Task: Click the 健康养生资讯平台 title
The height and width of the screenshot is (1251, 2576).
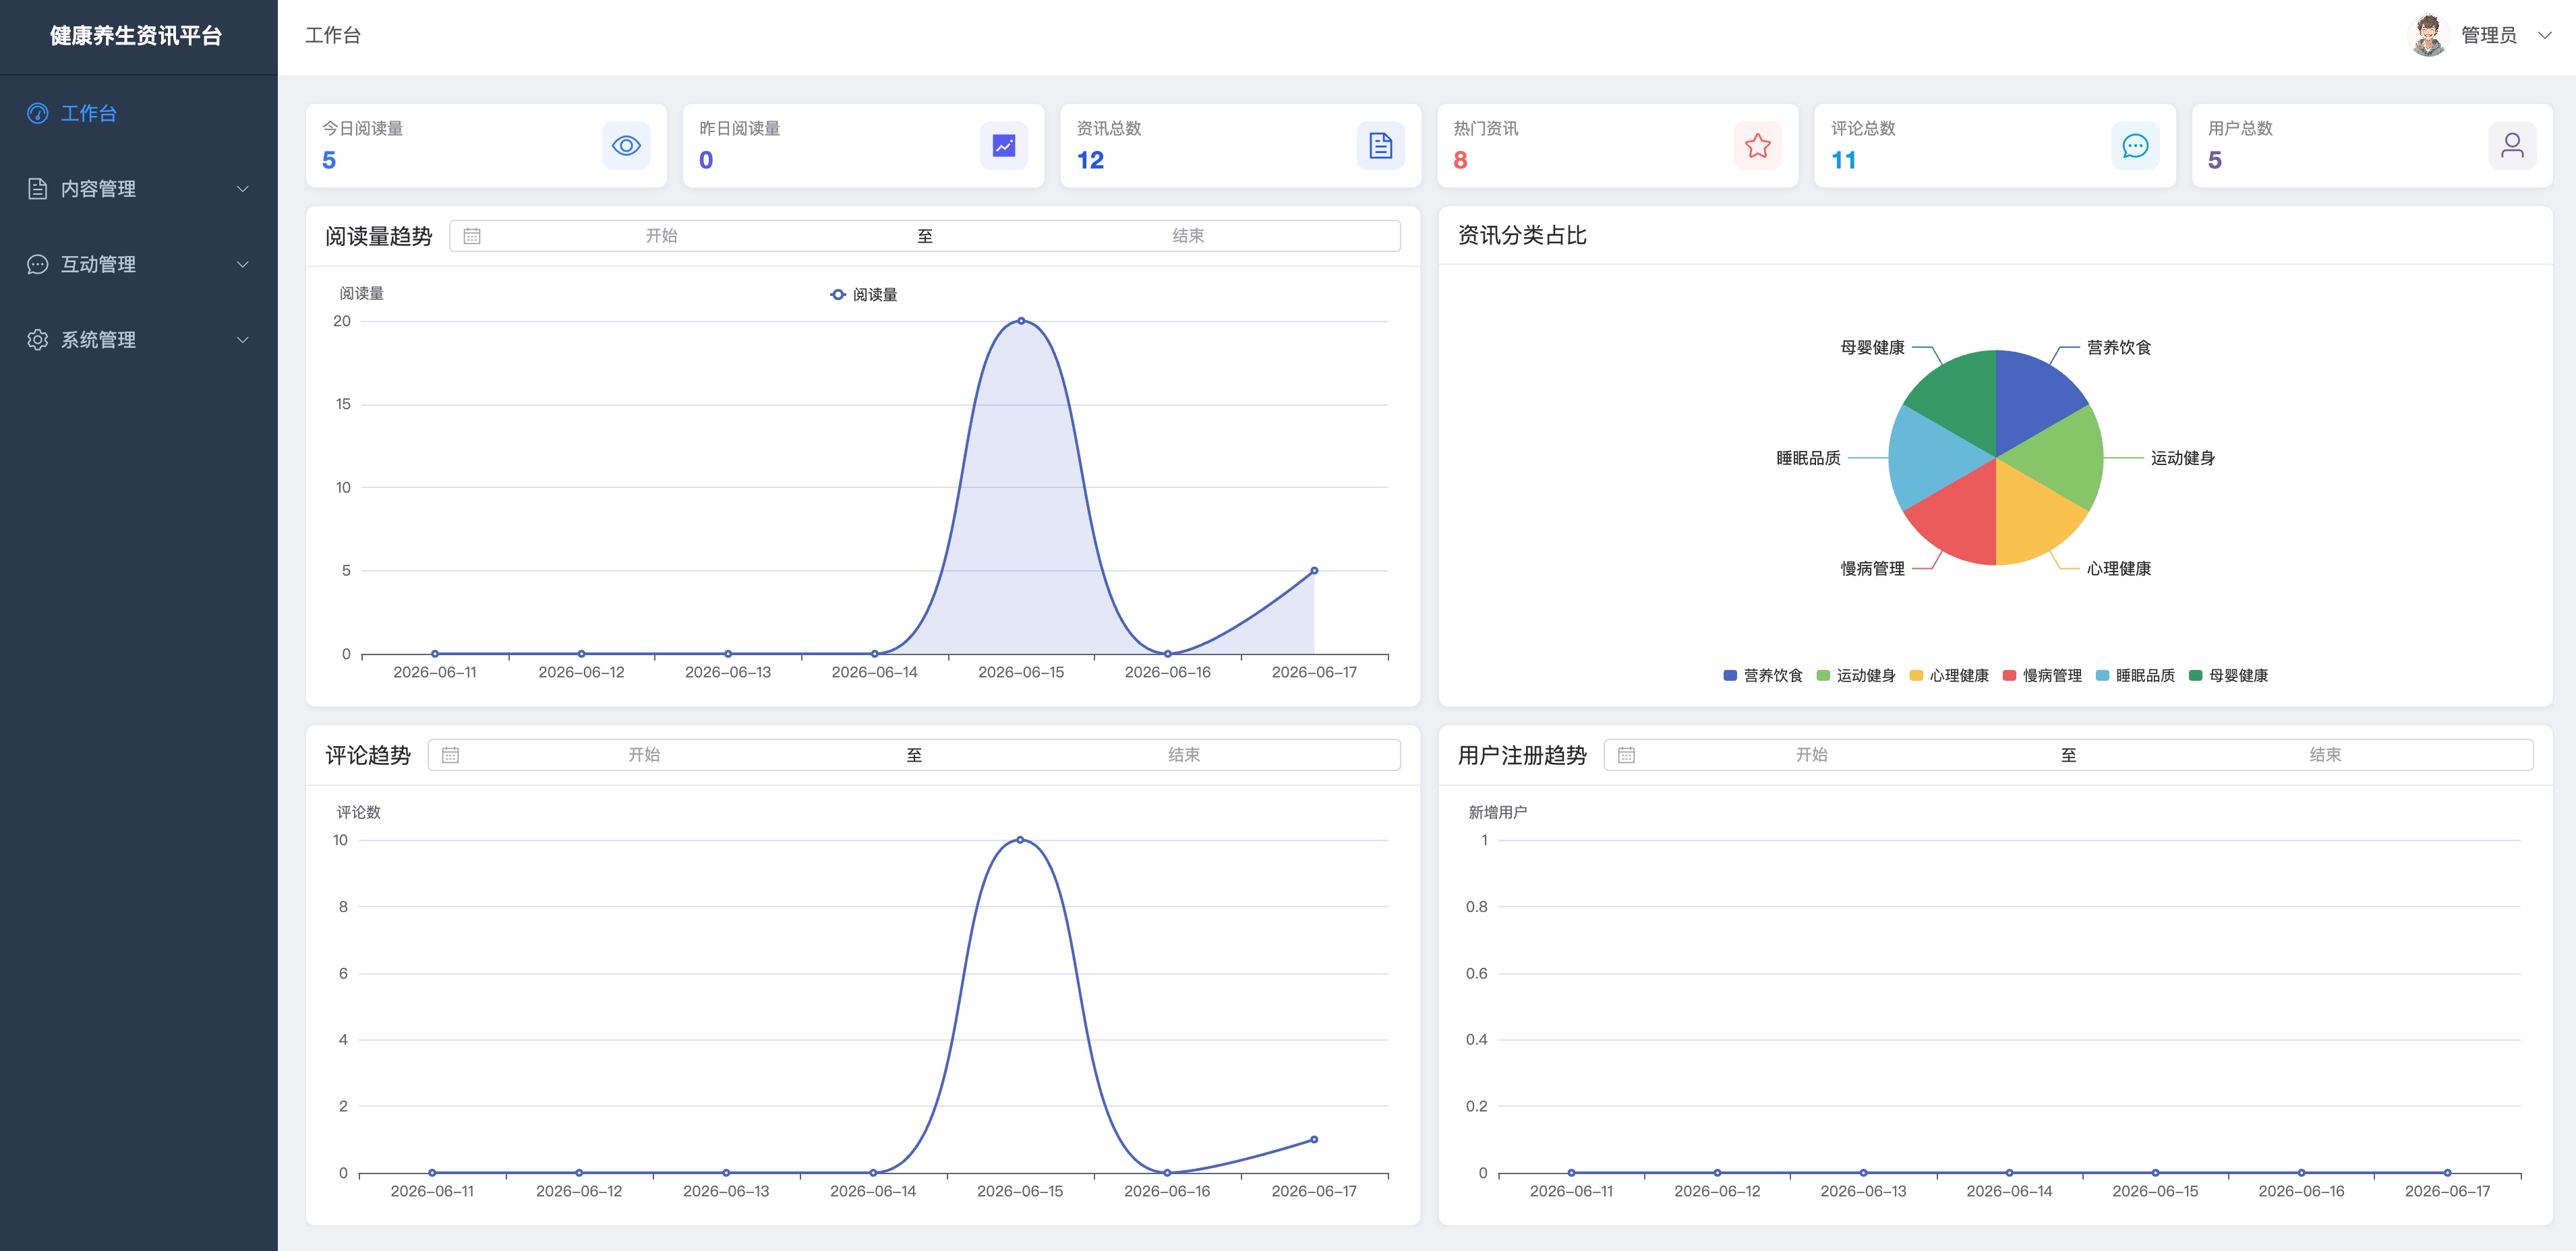Action: (x=136, y=36)
